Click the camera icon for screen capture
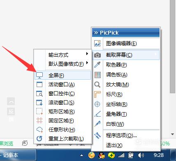 [x=97, y=55]
